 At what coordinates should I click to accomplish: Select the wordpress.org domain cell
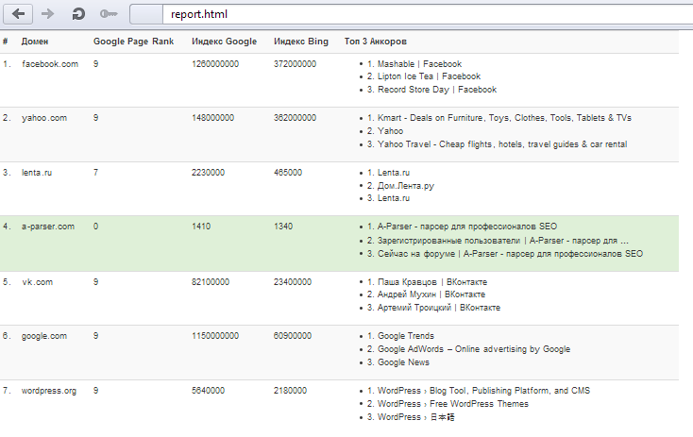coord(48,391)
